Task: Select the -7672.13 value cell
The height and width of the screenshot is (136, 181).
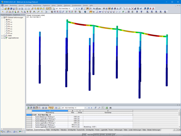Action: tap(72, 125)
